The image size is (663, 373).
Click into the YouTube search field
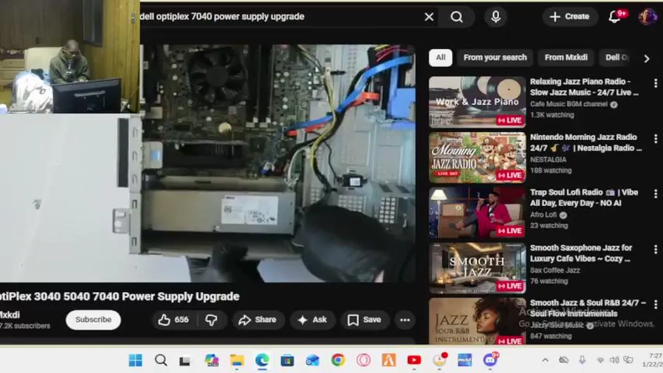pyautogui.click(x=280, y=17)
